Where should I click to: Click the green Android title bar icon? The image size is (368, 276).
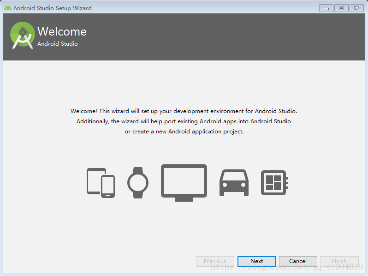pos(8,8)
